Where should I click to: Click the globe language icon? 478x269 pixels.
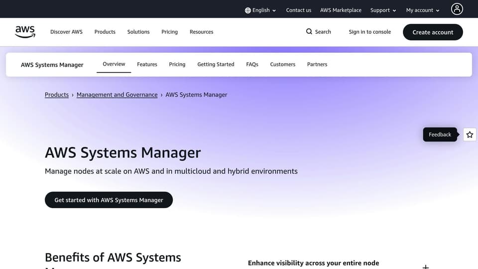tap(248, 10)
